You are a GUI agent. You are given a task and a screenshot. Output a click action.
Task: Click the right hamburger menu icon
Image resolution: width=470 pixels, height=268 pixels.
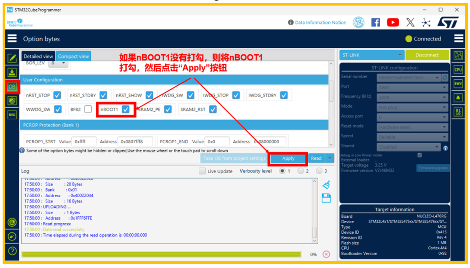(459, 38)
